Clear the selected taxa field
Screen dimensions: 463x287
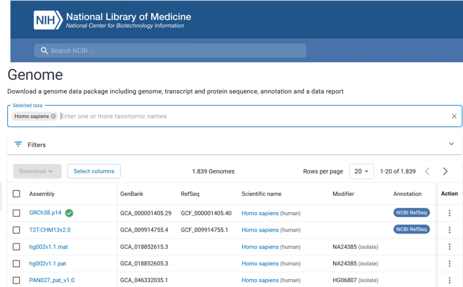(x=454, y=116)
